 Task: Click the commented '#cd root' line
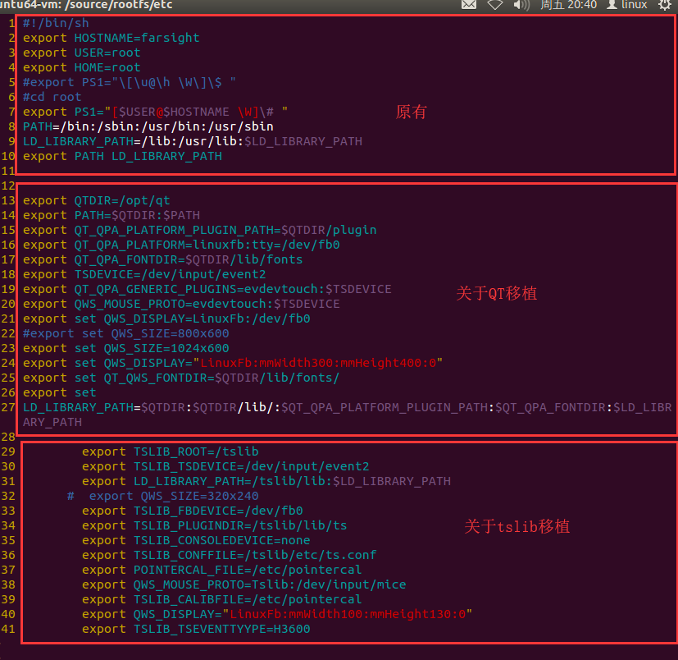tap(52, 97)
